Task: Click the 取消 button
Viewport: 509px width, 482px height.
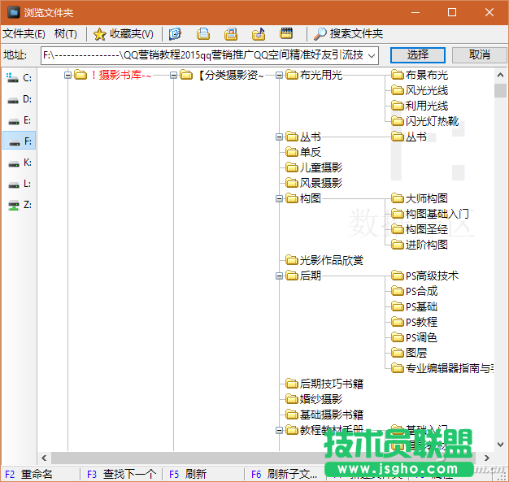Action: pos(480,54)
